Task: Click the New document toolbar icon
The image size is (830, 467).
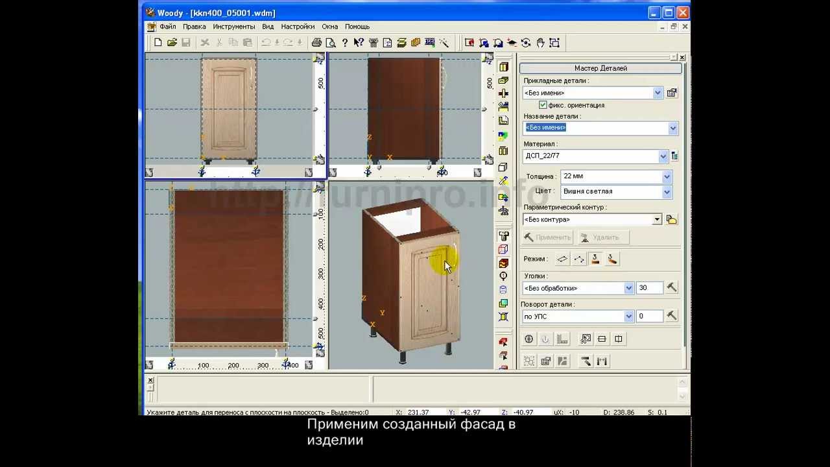Action: [x=158, y=43]
